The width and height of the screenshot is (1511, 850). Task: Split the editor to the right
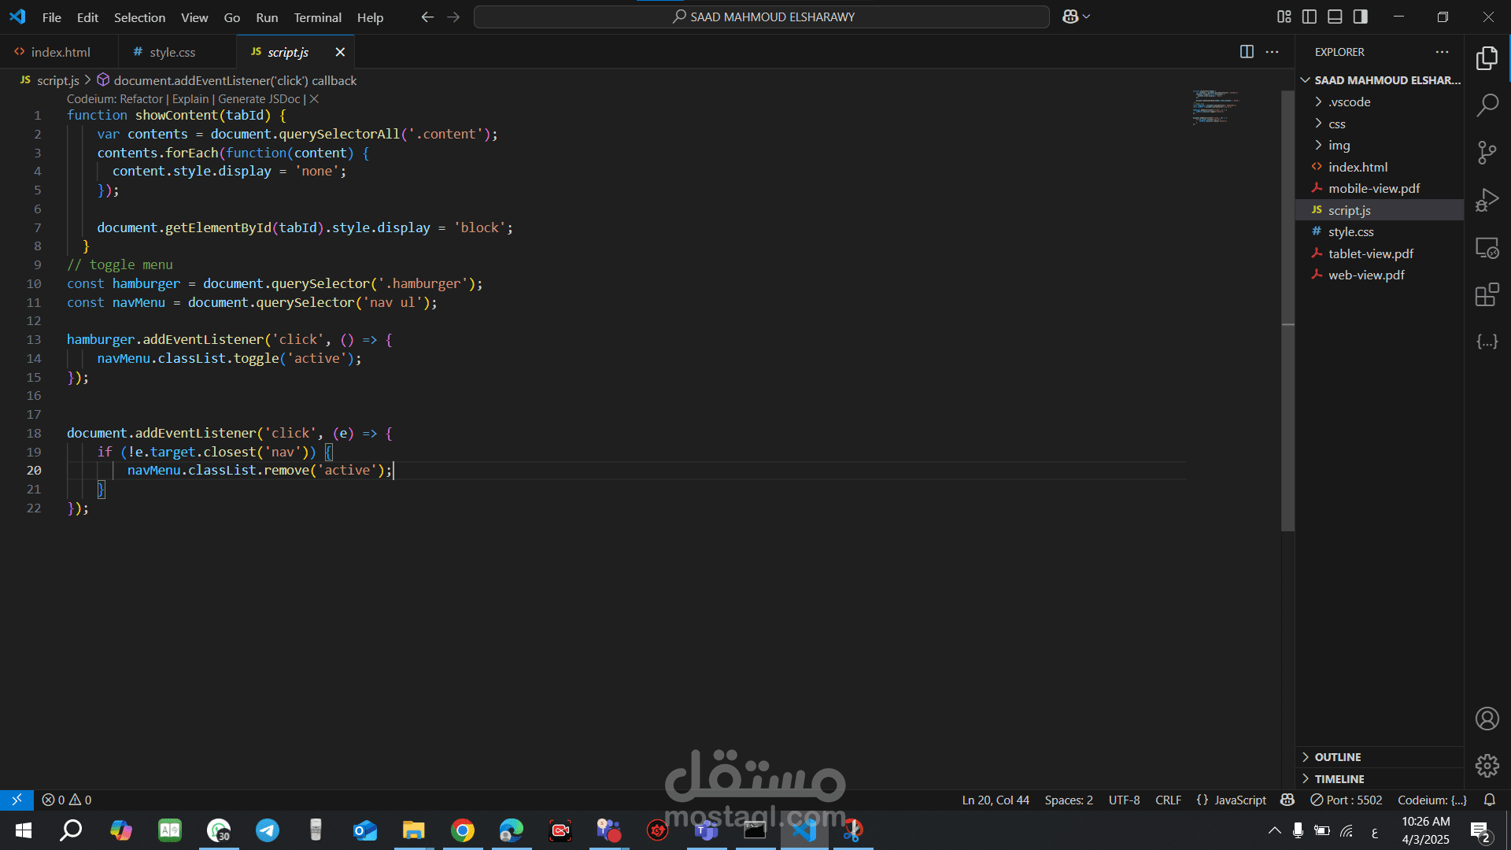click(x=1247, y=52)
